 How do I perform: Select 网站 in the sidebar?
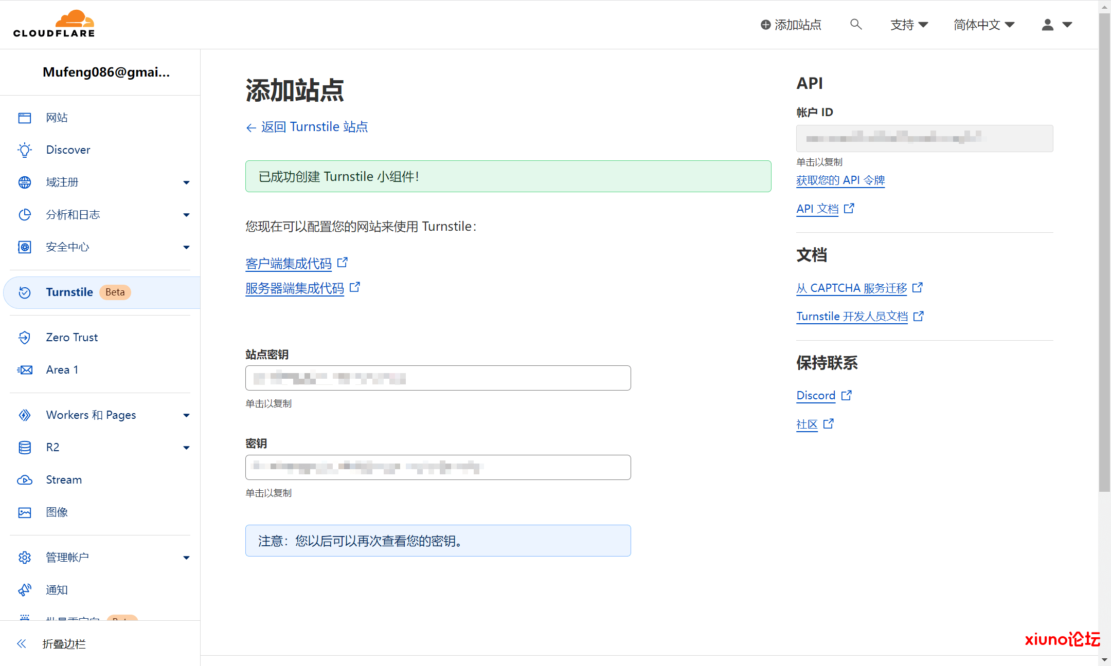pos(57,117)
